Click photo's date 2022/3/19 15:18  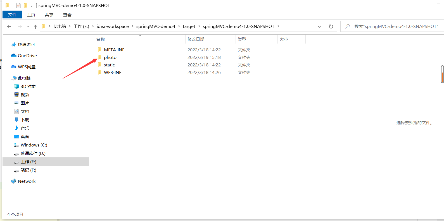coord(204,57)
